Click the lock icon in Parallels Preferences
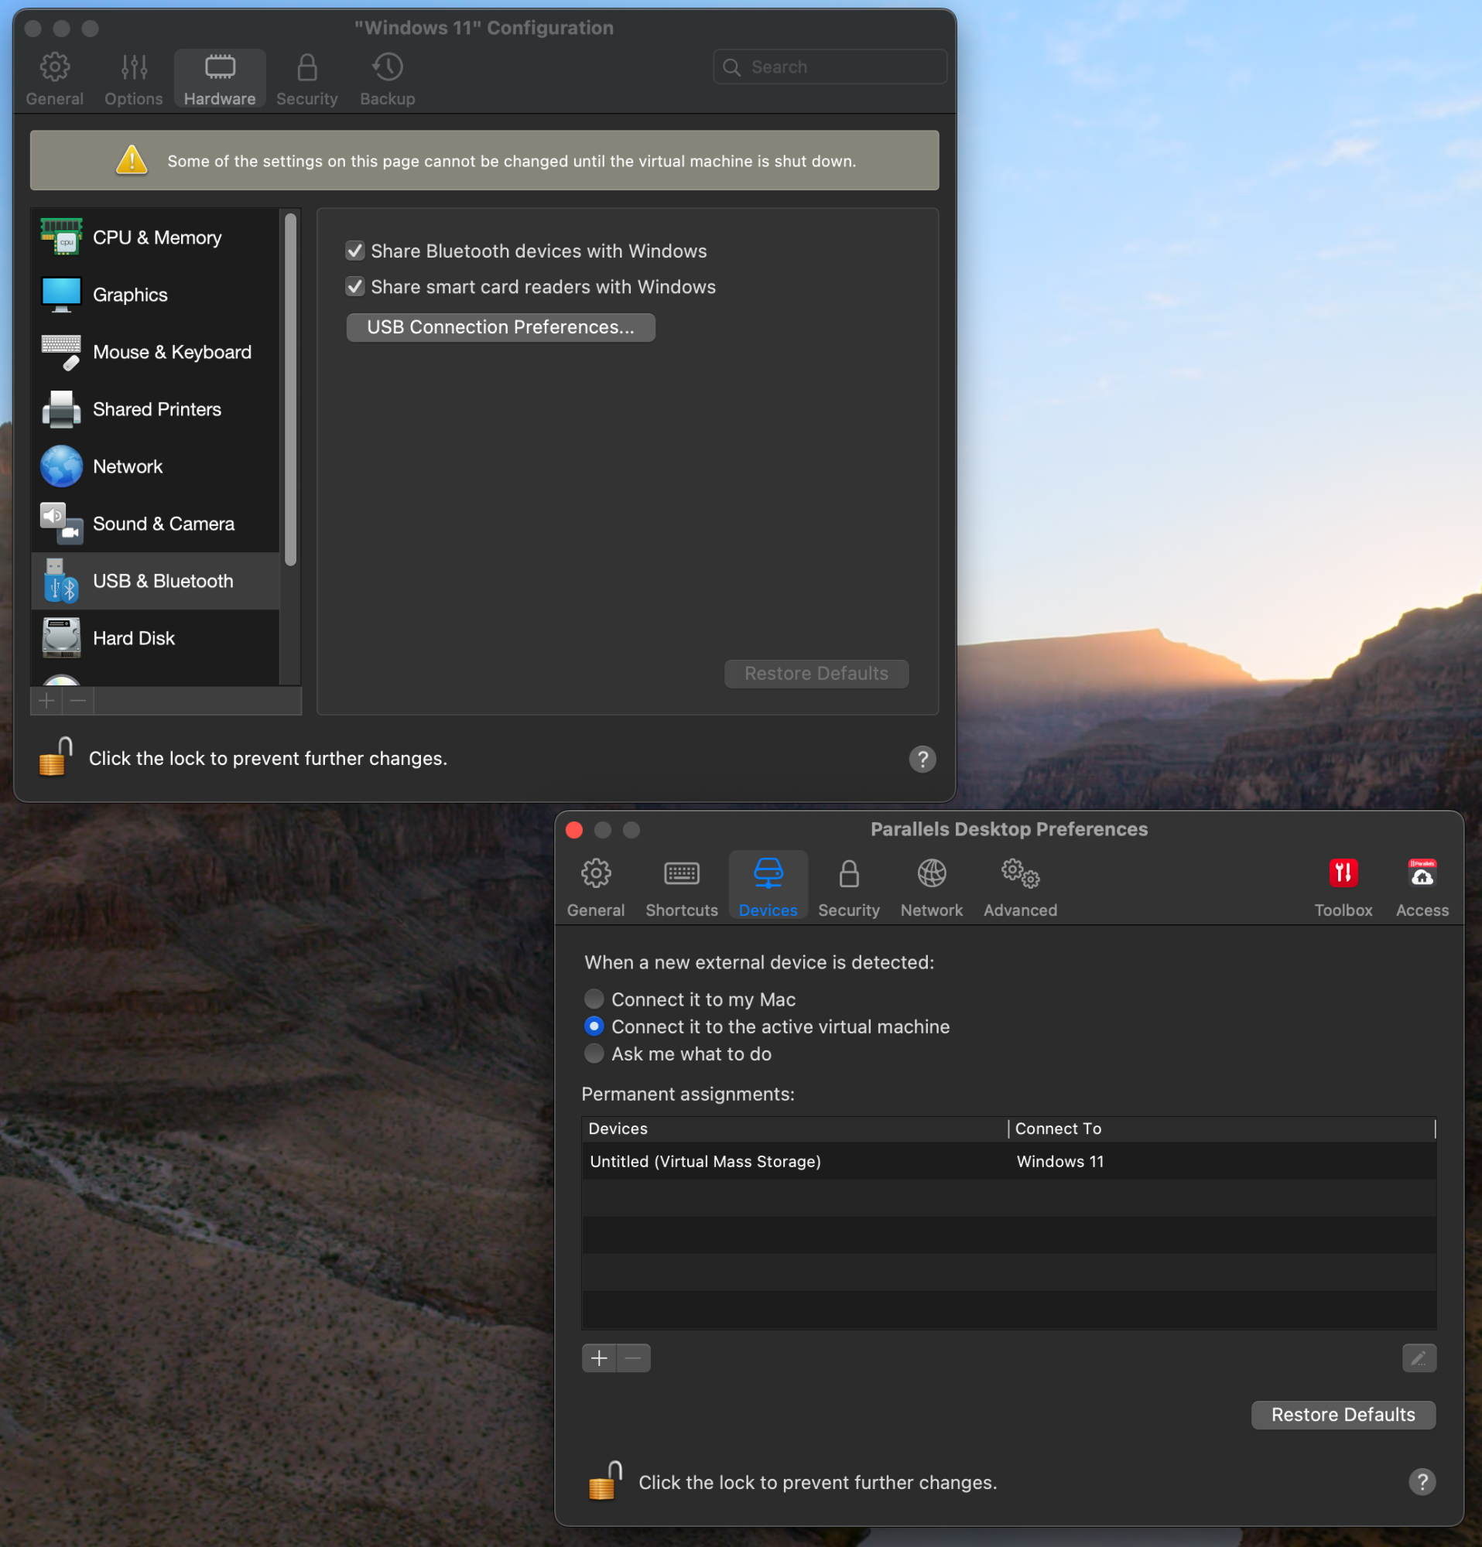The image size is (1482, 1547). 606,1480
